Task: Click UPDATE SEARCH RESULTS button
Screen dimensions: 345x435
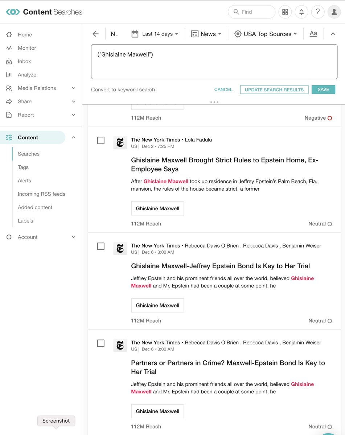Action: [x=274, y=90]
